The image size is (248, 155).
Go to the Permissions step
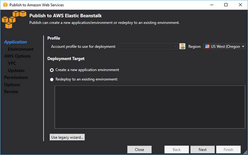(x=16, y=77)
